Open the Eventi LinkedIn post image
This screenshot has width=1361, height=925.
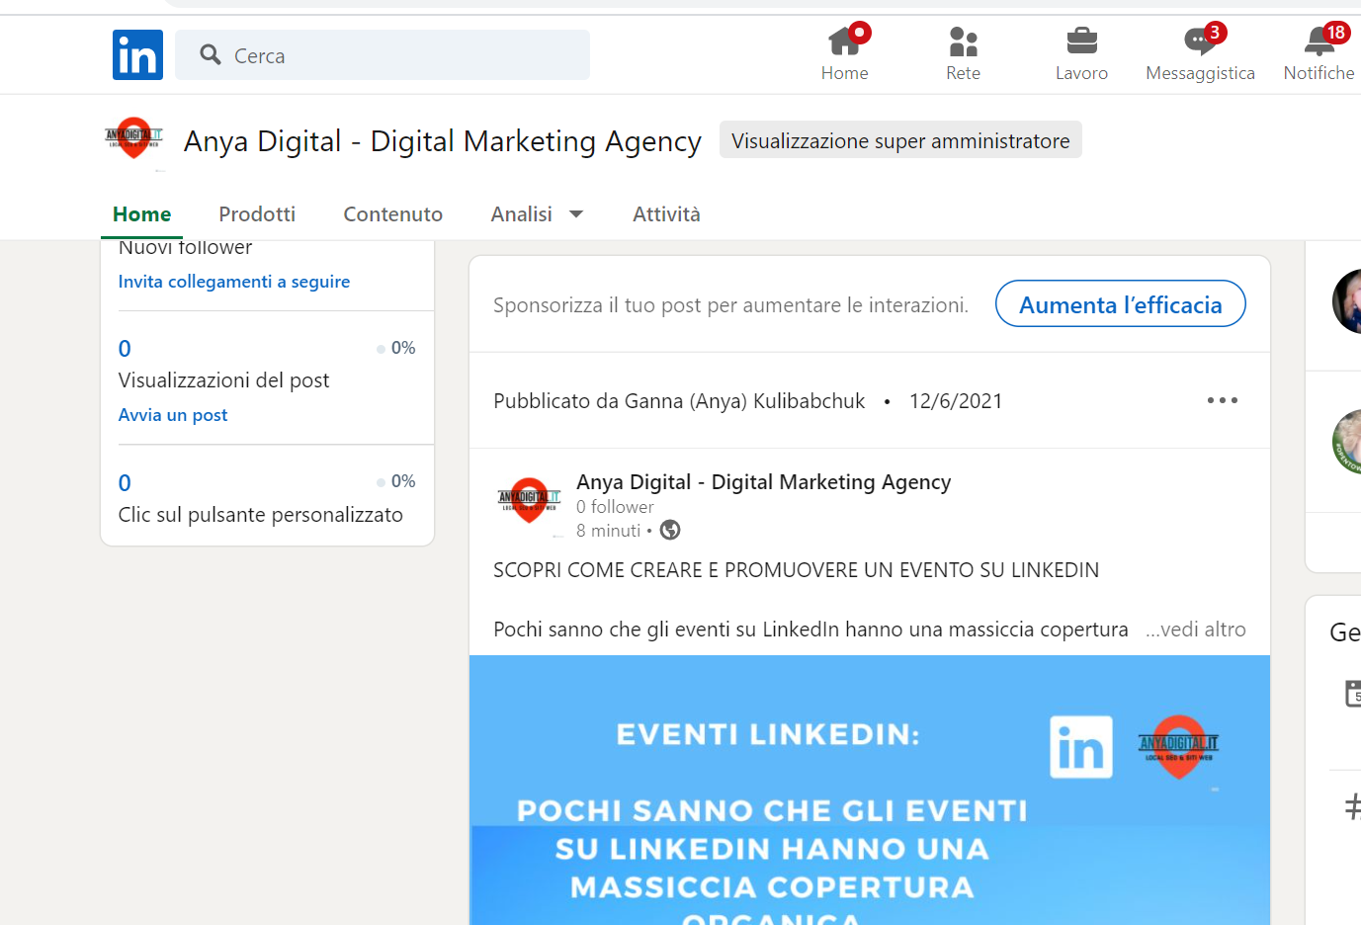(869, 791)
